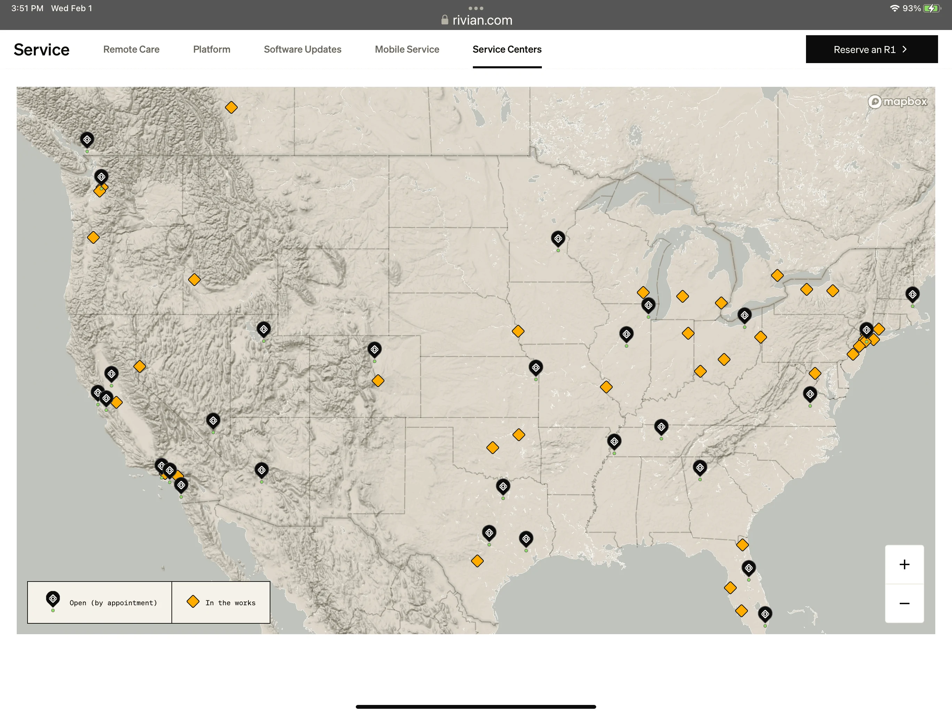Viewport: 952px width, 714px height.
Task: Open the Mapbox logo link
Action: coord(897,102)
